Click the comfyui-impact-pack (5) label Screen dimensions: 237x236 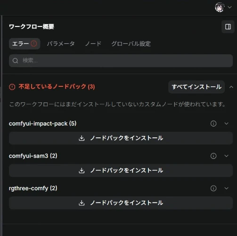tap(42, 124)
